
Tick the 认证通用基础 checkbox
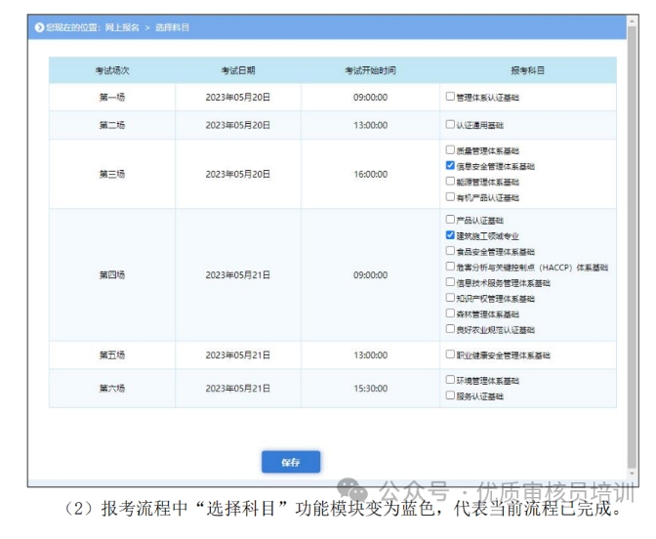[450, 125]
